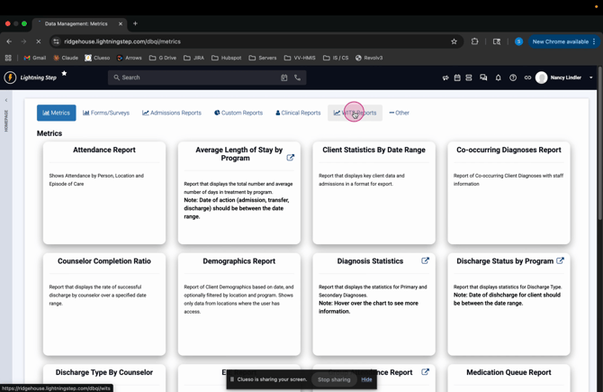Image resolution: width=603 pixels, height=392 pixels.
Task: Open the Forms/Surveys tab
Action: point(106,113)
